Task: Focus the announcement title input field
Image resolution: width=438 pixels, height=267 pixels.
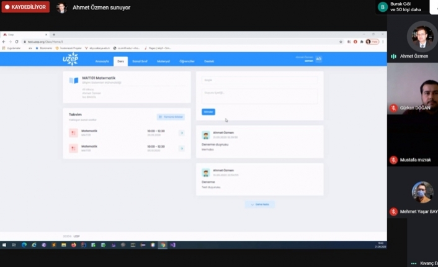Action: 259,80
